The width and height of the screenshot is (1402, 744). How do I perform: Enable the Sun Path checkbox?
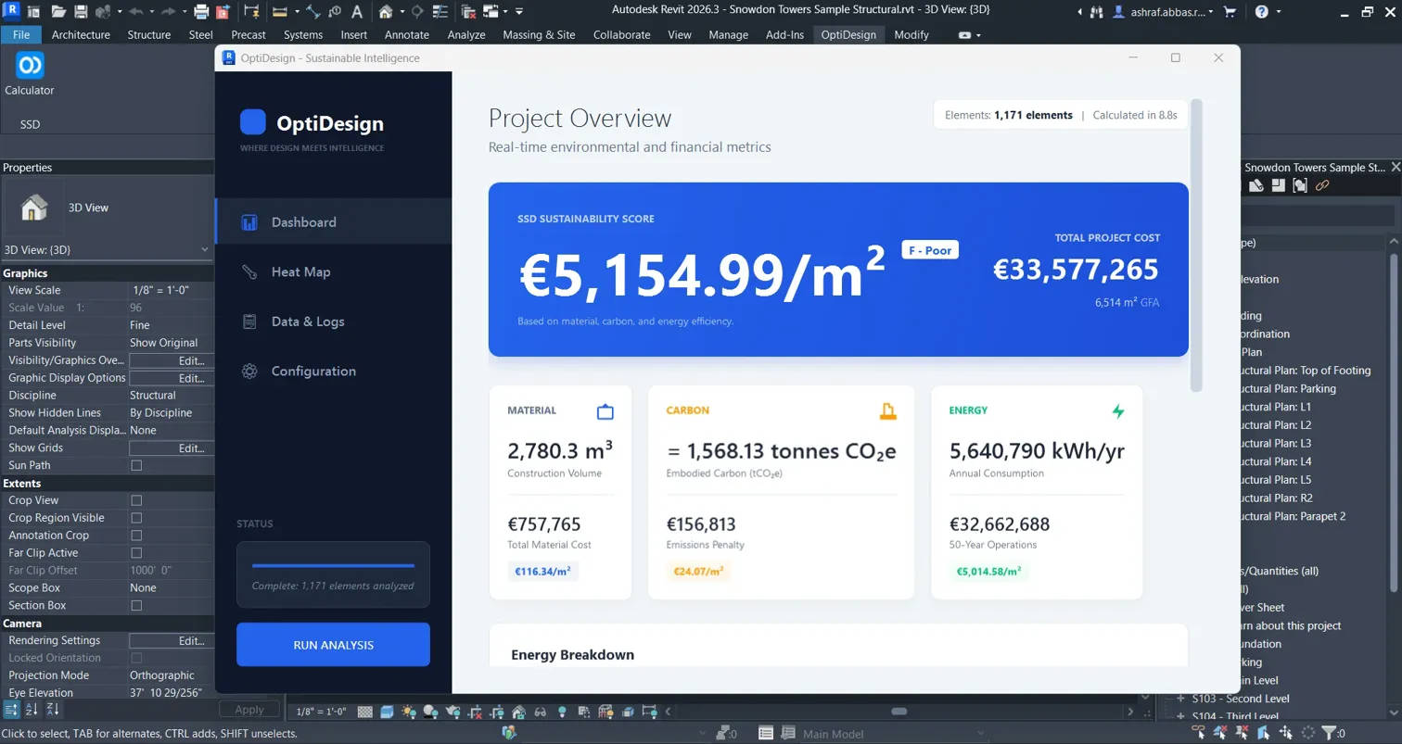coord(136,465)
